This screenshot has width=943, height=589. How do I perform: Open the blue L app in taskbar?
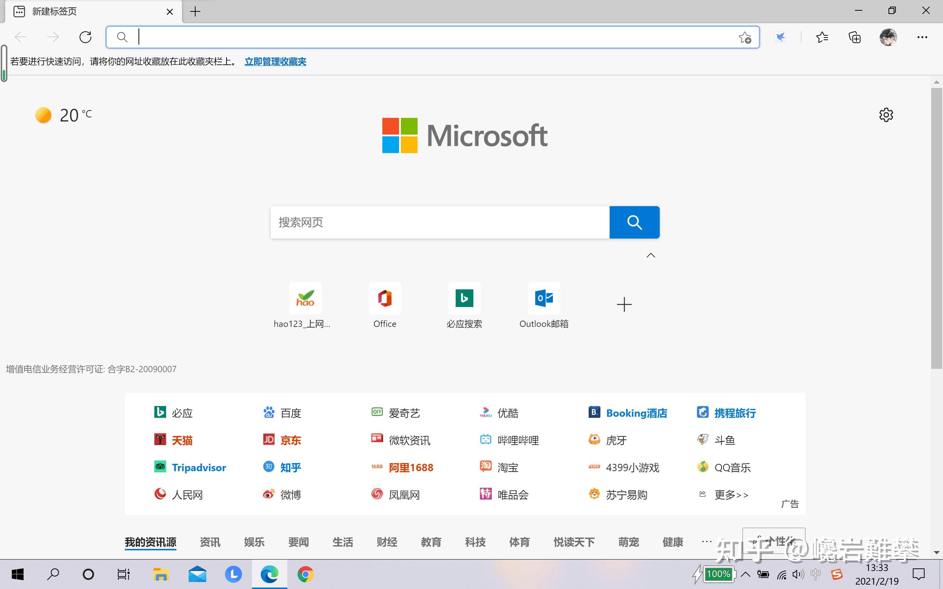234,574
